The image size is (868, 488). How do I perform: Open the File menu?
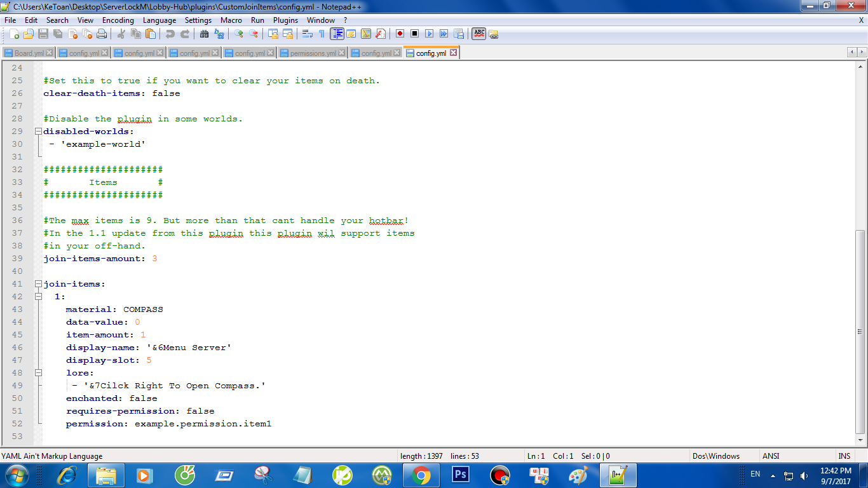10,20
